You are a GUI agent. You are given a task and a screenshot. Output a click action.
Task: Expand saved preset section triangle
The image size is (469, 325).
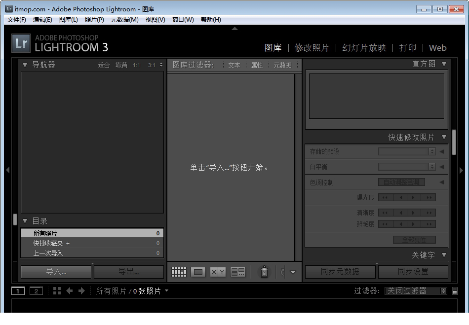point(442,151)
